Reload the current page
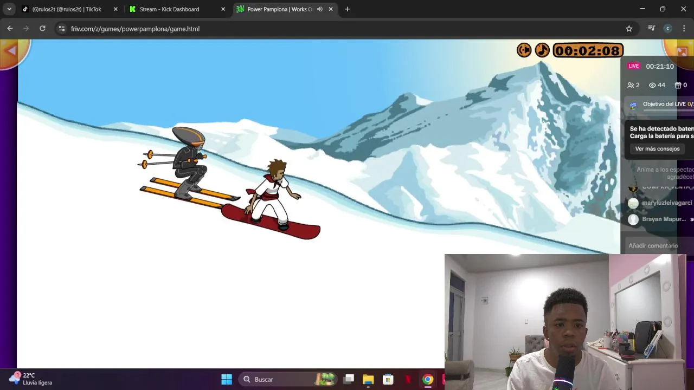 (x=42, y=28)
